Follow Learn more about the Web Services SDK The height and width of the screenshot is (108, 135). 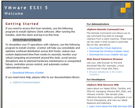point(111,106)
